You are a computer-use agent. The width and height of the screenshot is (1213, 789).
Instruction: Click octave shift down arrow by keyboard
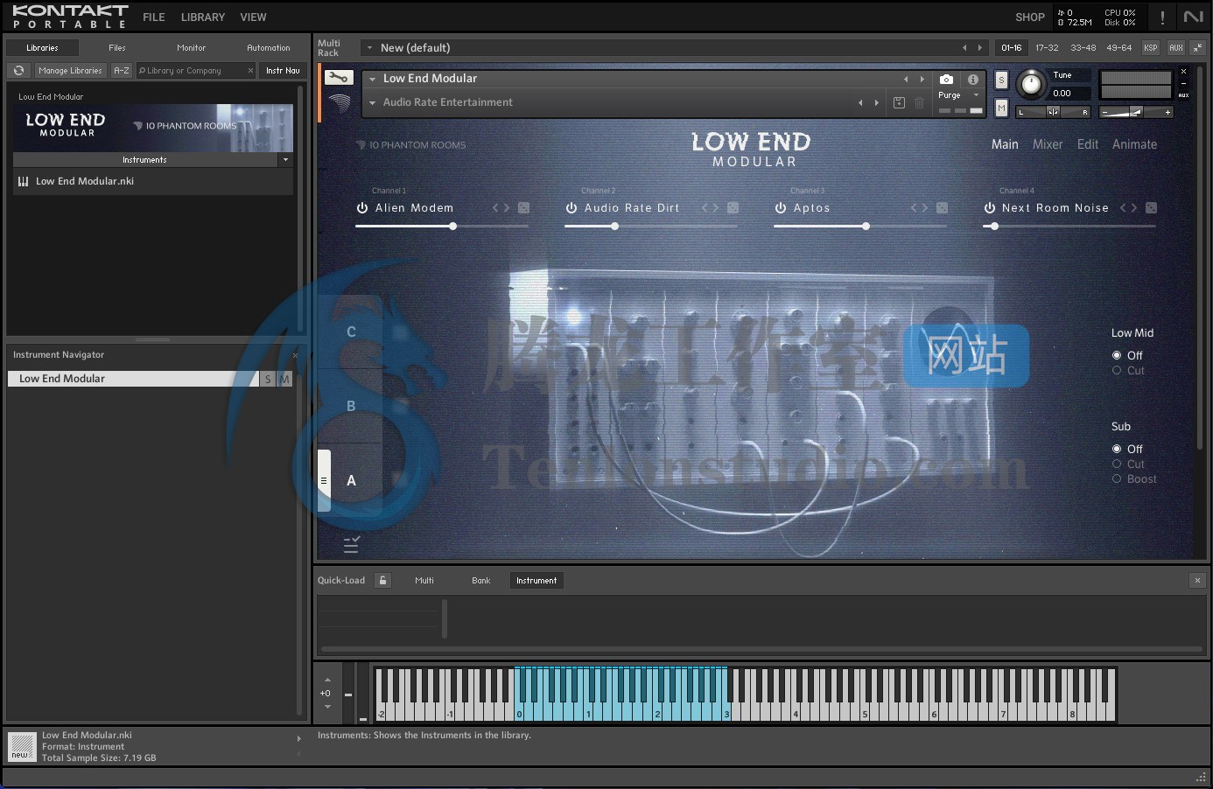coord(327,706)
